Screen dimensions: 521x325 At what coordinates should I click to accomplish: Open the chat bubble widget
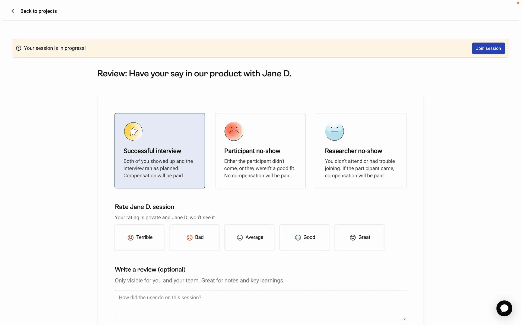click(504, 308)
